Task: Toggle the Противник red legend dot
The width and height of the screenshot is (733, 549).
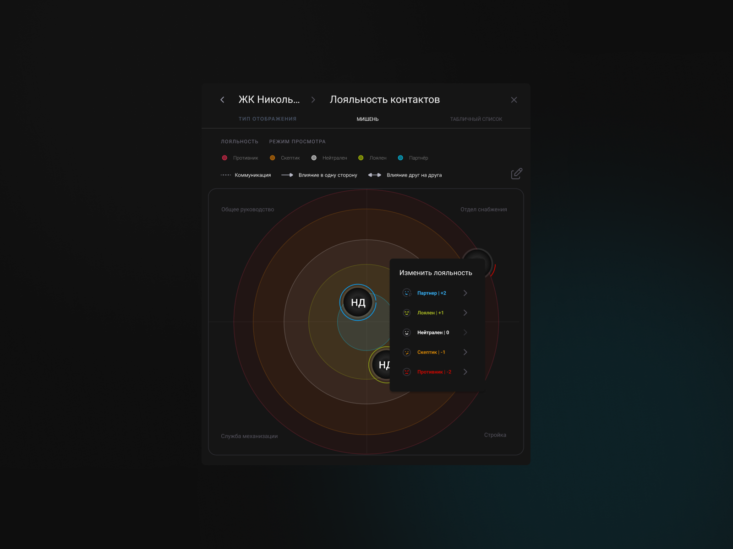Action: 224,158
